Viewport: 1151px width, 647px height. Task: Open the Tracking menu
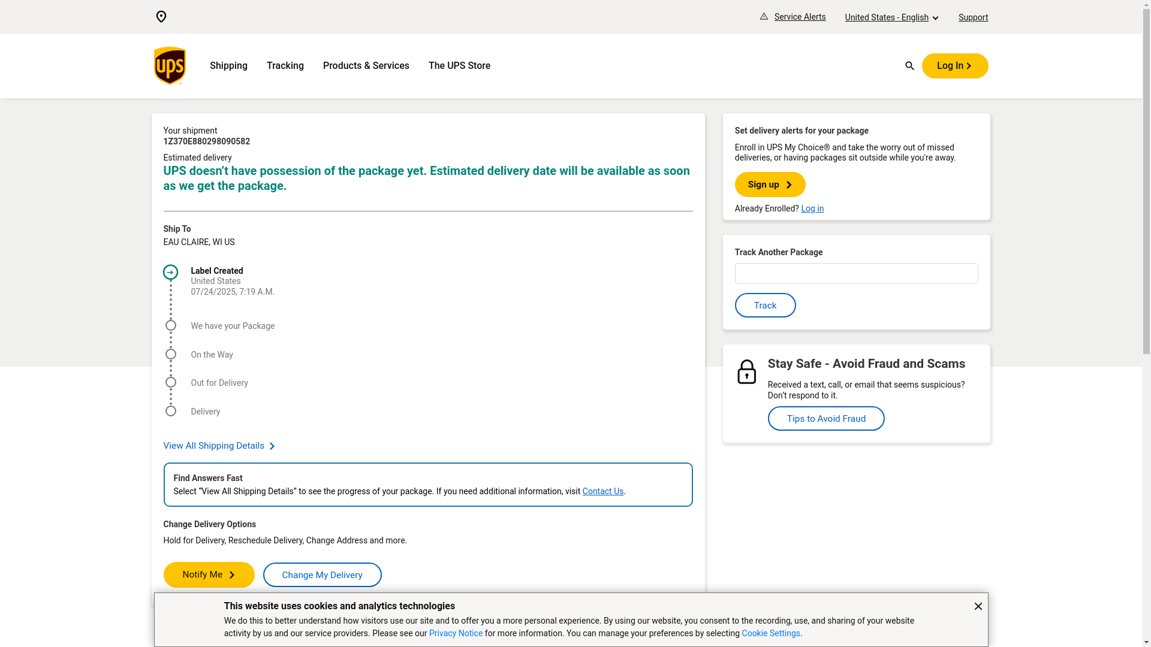click(x=285, y=66)
